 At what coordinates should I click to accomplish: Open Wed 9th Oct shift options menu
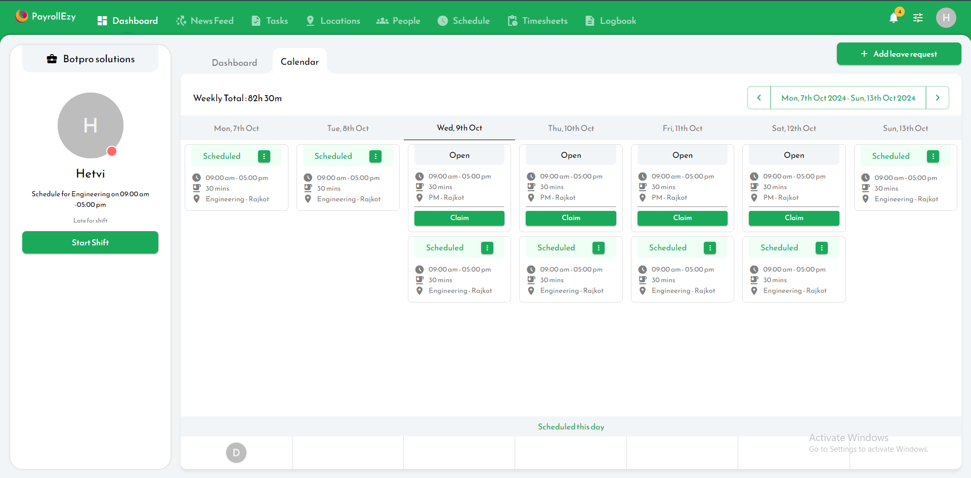[487, 248]
